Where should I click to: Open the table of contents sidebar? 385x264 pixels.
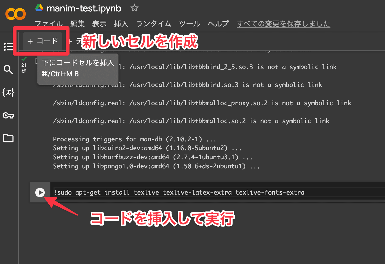pyautogui.click(x=8, y=47)
